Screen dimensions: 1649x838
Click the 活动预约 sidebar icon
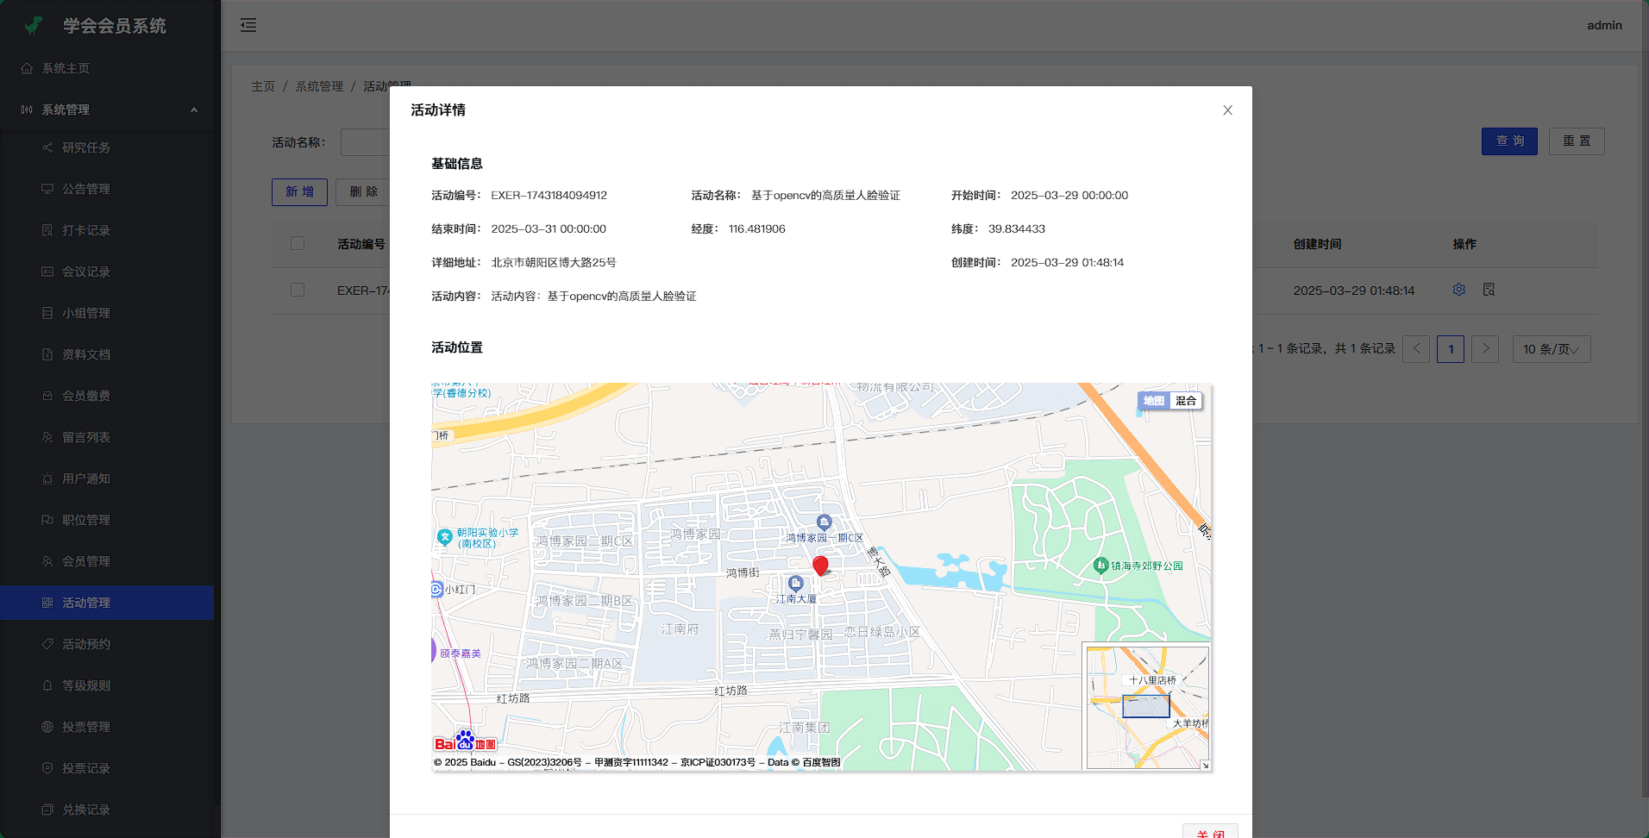(x=47, y=644)
